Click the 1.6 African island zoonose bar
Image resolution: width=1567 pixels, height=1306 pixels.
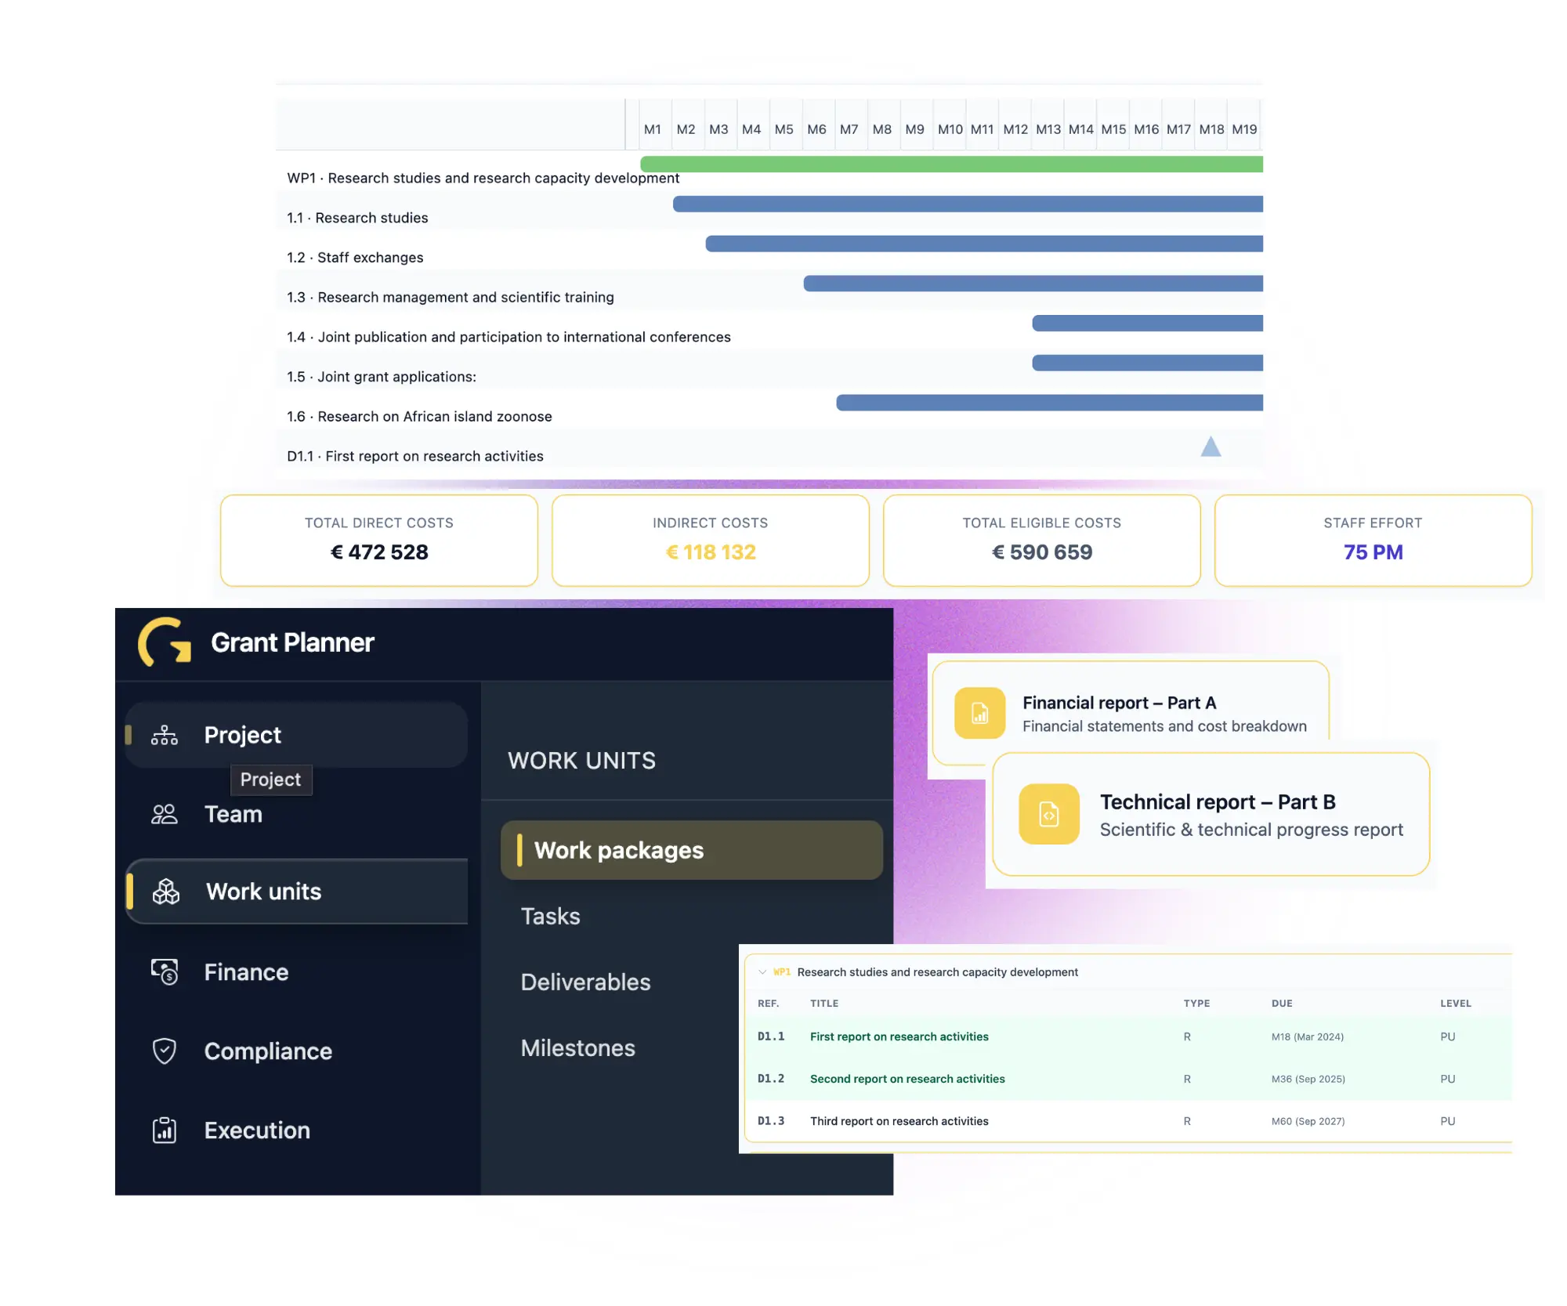tap(1049, 403)
